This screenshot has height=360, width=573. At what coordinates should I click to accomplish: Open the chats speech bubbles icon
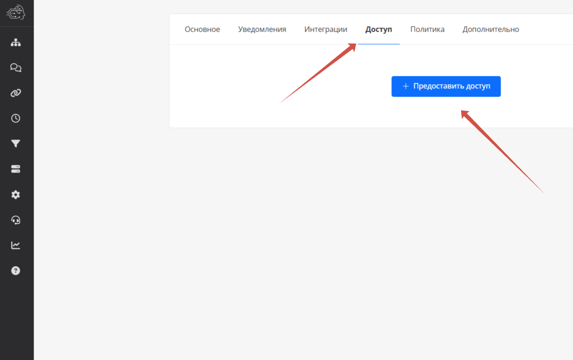(x=16, y=68)
